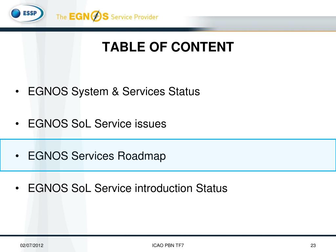Click the EGNOS Service Provider banner logo
Image resolution: width=336 pixels, height=252 pixels.
107,16
